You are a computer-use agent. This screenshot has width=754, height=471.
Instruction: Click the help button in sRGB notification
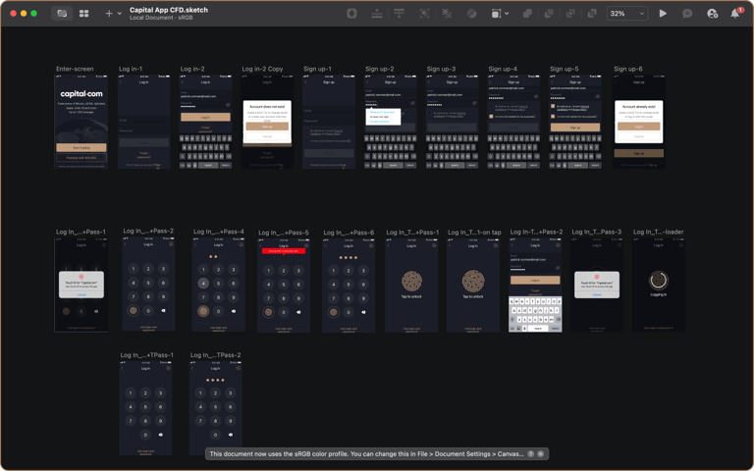point(531,454)
